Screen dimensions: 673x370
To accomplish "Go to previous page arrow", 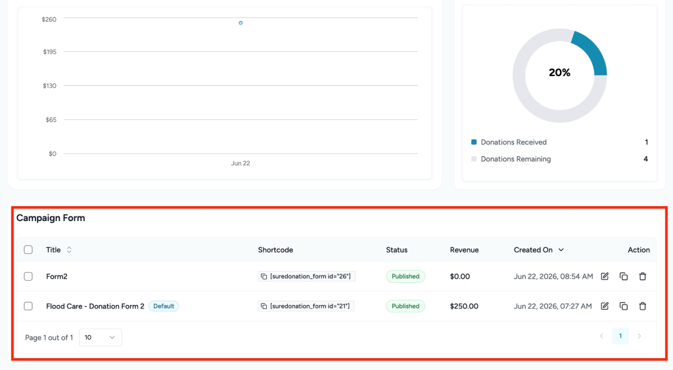I will (x=601, y=336).
